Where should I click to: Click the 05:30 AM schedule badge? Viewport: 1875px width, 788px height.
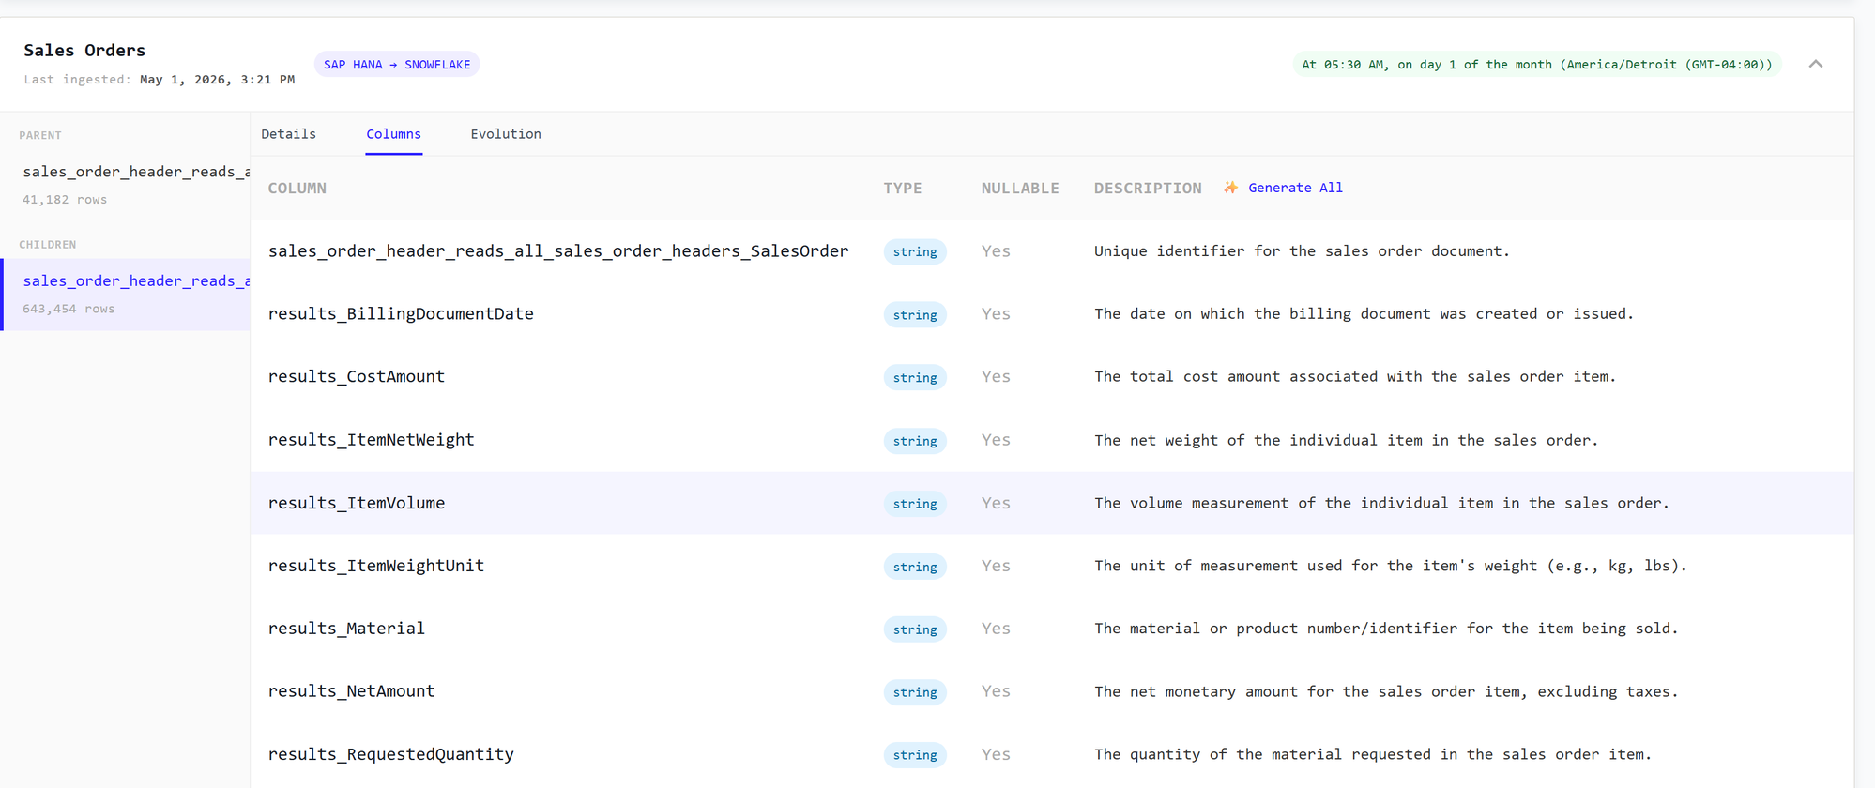point(1536,64)
